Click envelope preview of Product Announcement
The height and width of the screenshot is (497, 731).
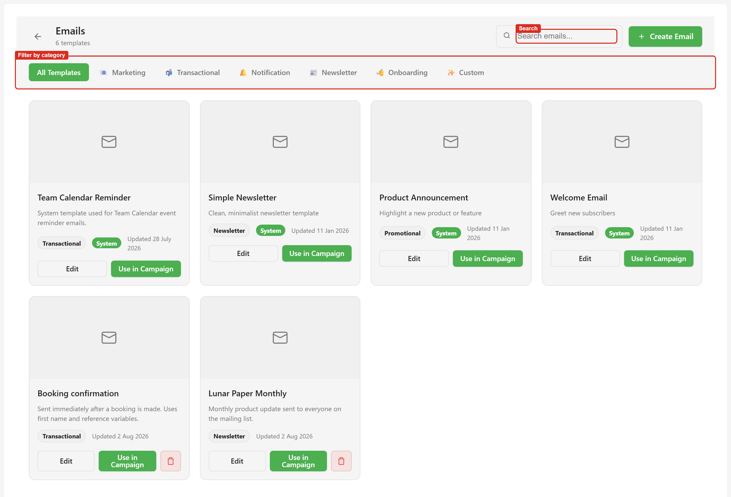pos(451,142)
